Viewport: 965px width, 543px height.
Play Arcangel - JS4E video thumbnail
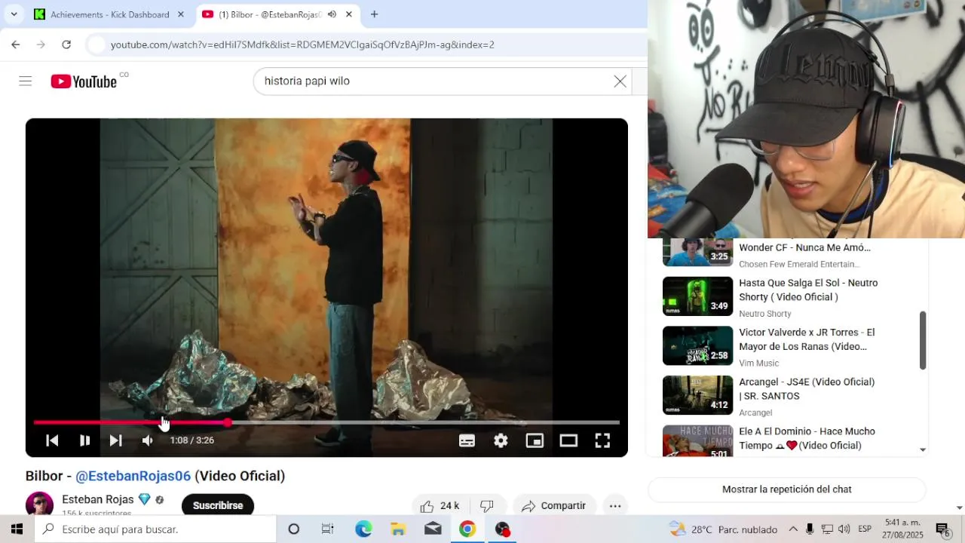(697, 395)
